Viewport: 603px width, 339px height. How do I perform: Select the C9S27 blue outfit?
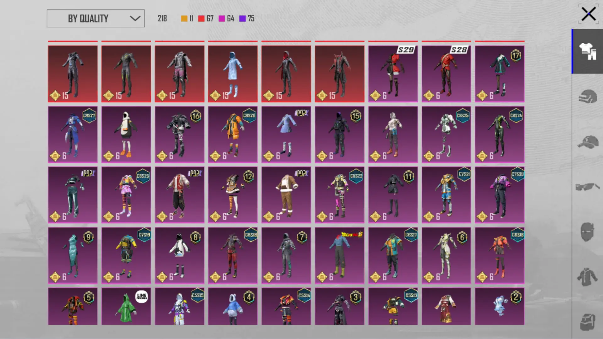click(x=73, y=134)
